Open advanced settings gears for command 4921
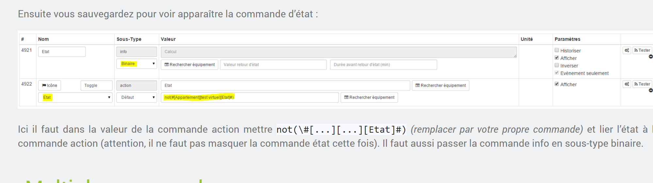 point(627,50)
